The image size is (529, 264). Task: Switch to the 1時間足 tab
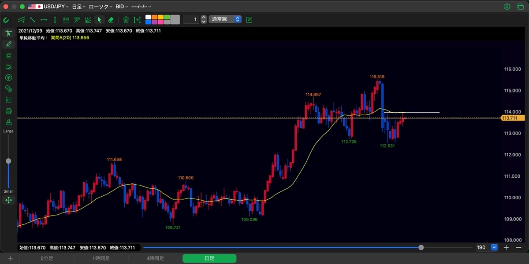pos(101,258)
